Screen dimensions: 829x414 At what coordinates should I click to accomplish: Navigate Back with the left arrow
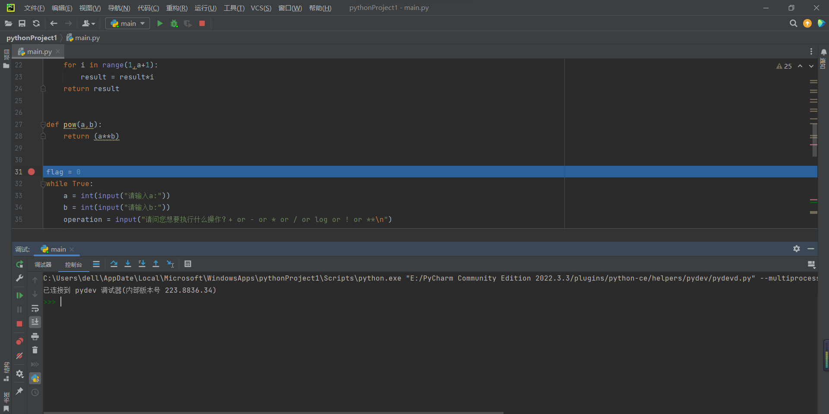[54, 23]
